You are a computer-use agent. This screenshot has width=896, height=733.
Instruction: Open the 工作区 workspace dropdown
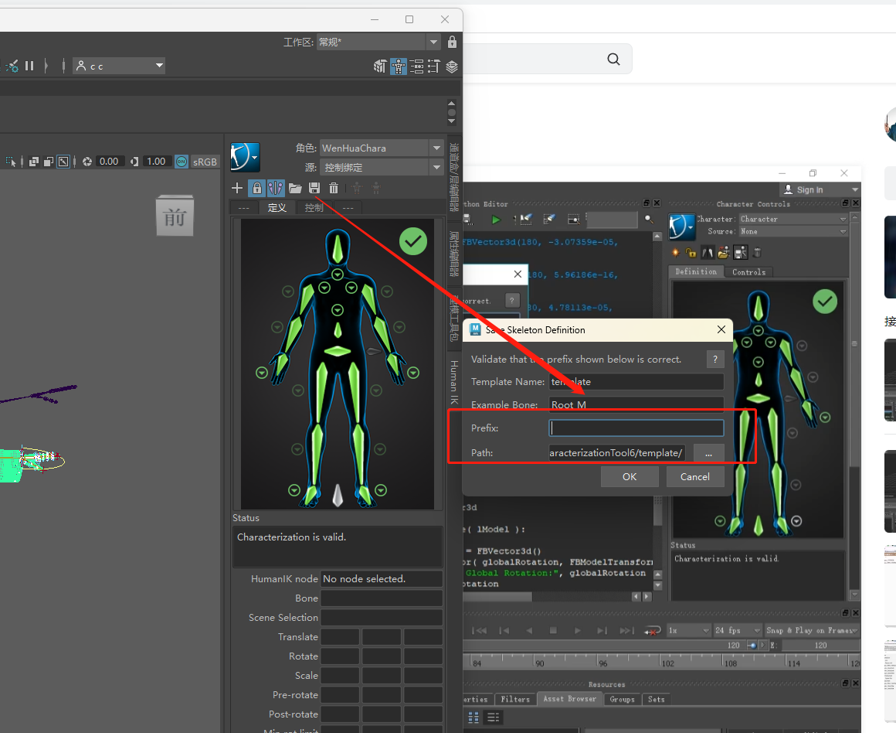[x=378, y=42]
